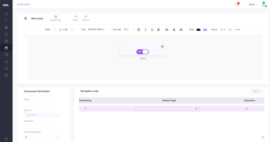This screenshot has height=142, width=270.
Task: Click the Undo button
Action: (75, 18)
